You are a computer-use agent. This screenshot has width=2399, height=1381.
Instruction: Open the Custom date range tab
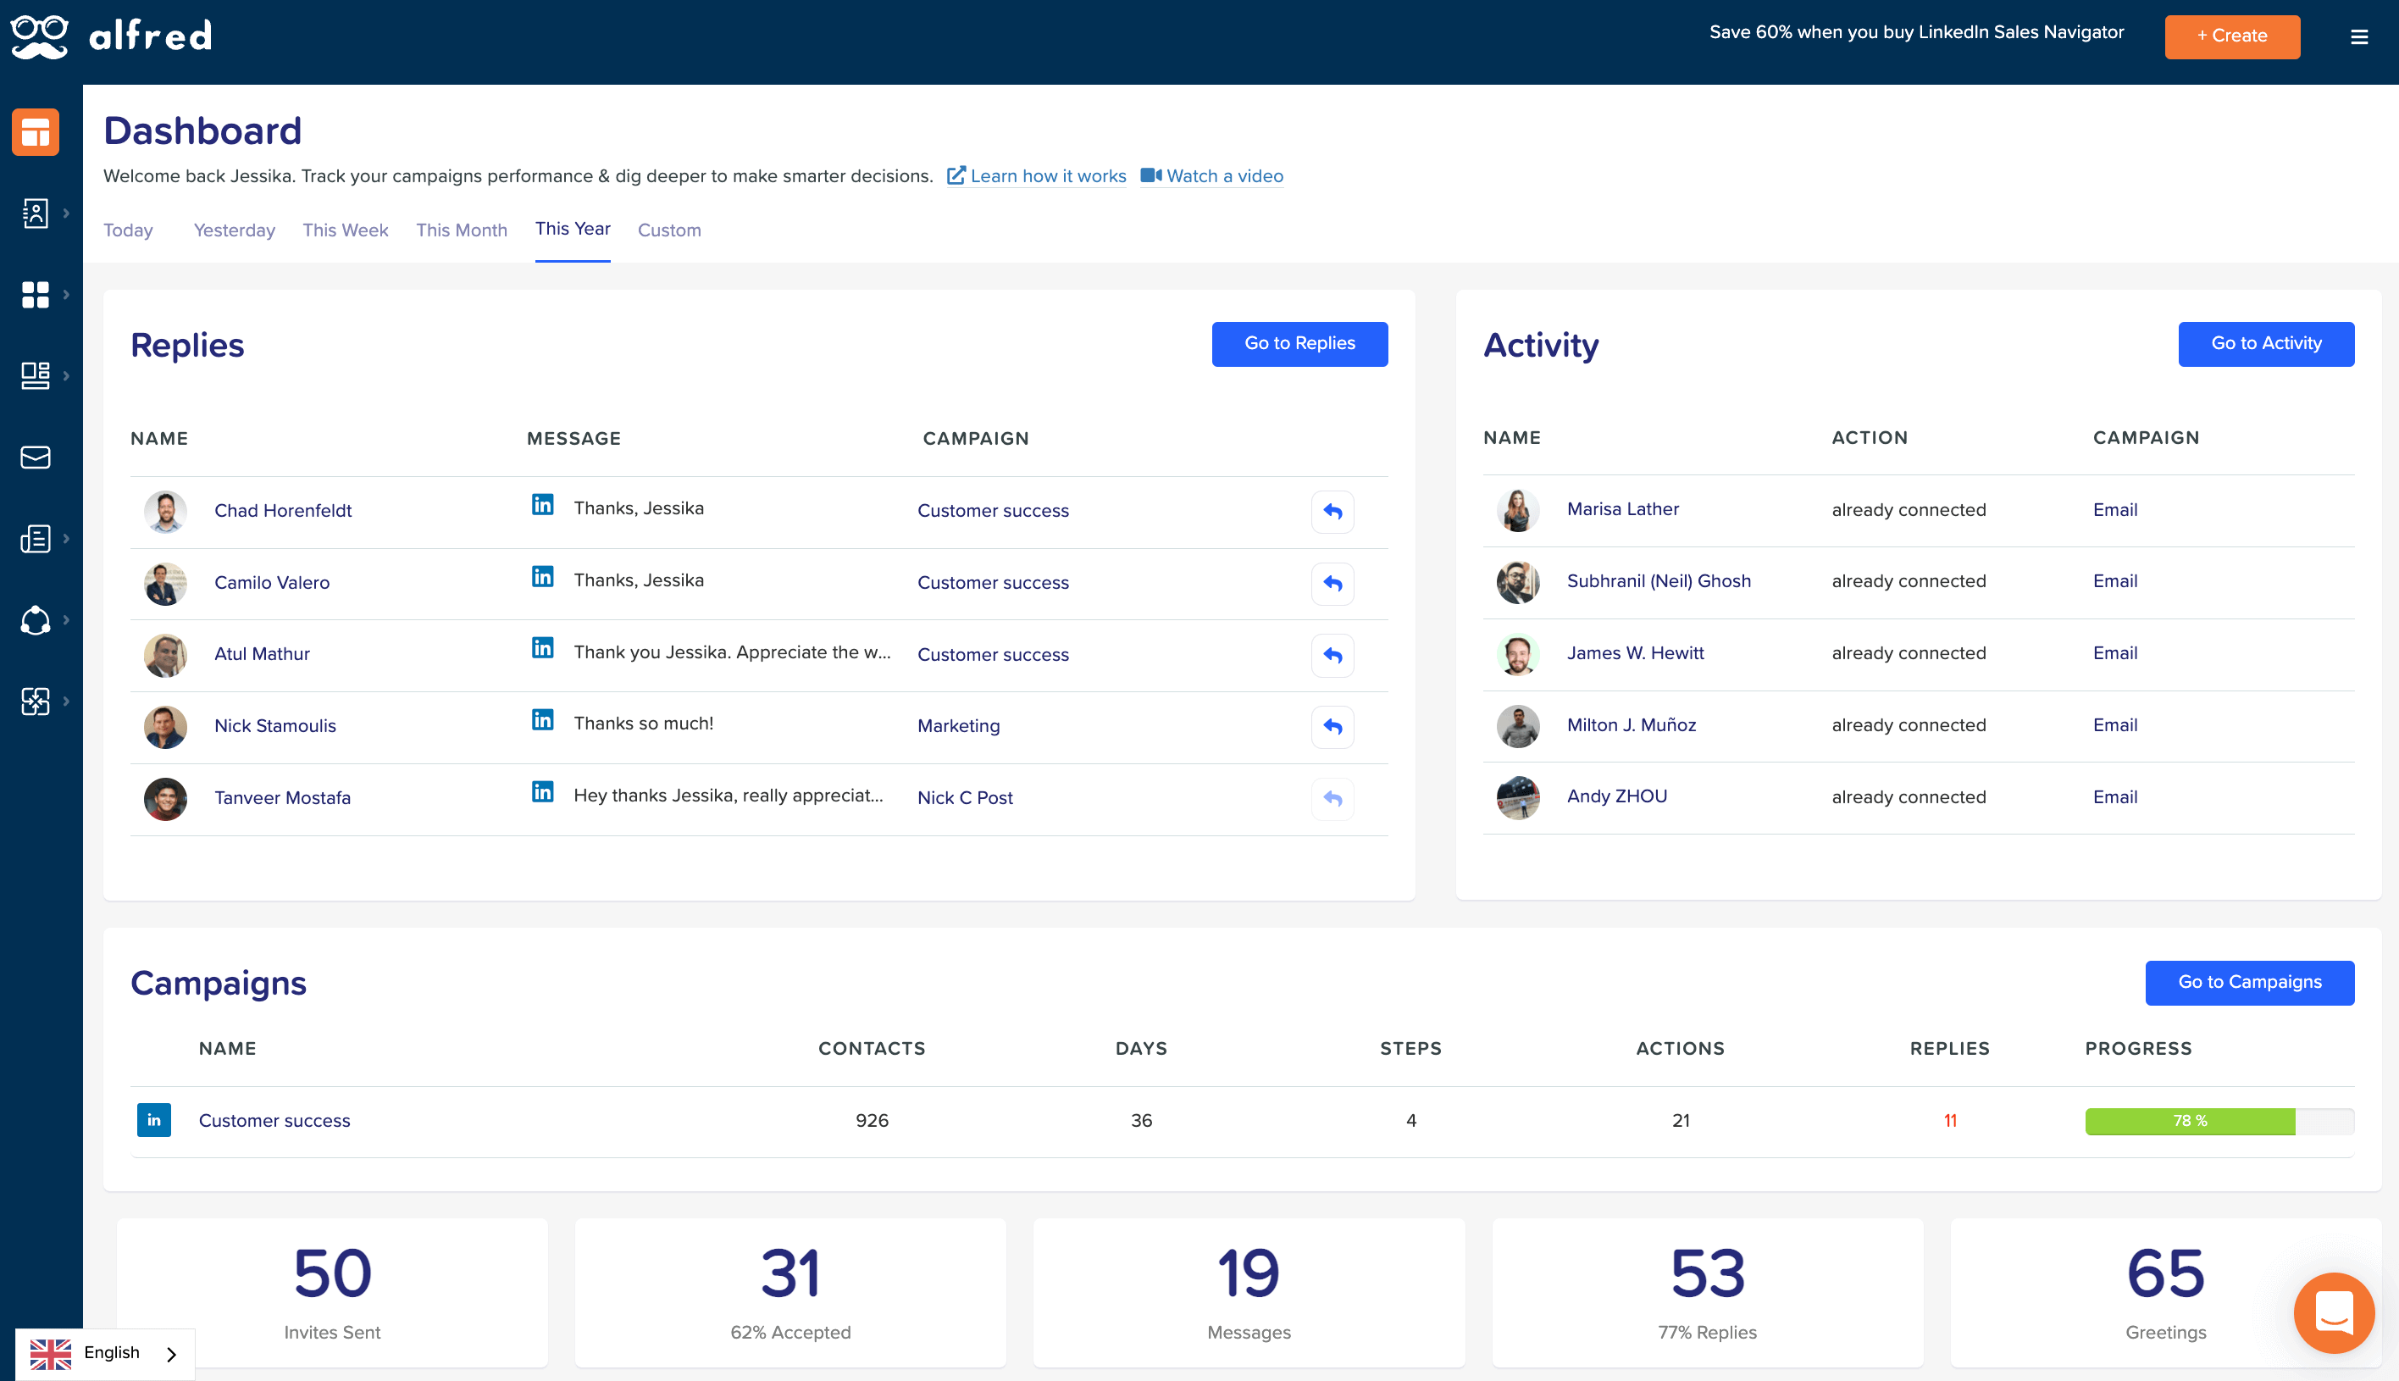pos(669,229)
